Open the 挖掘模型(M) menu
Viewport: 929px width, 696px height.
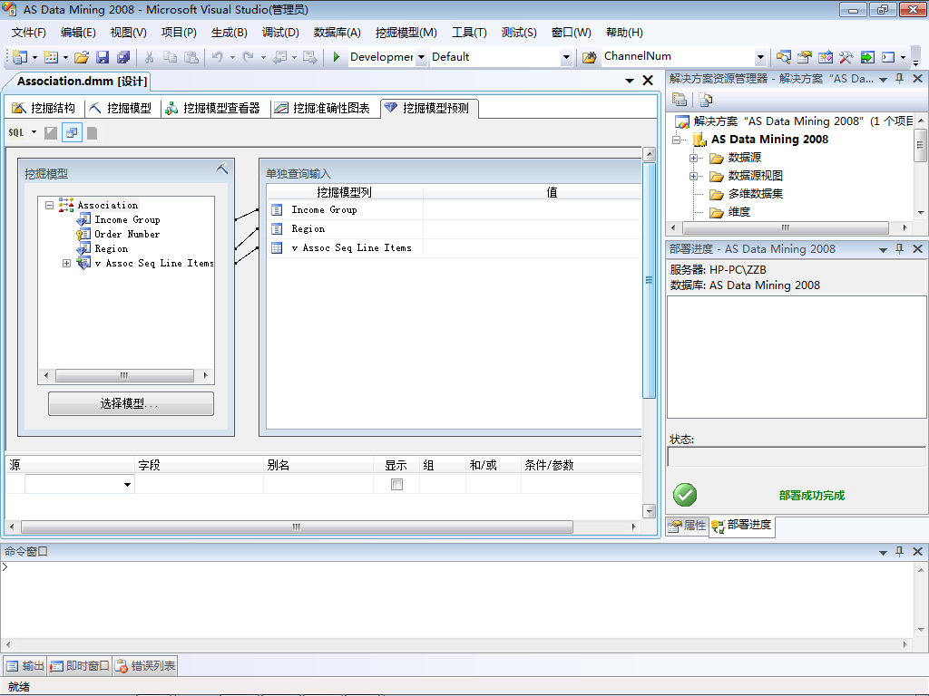[406, 33]
